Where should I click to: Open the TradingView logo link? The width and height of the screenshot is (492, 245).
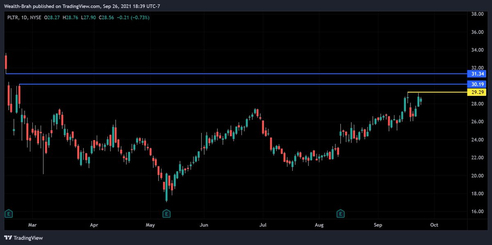click(23, 238)
